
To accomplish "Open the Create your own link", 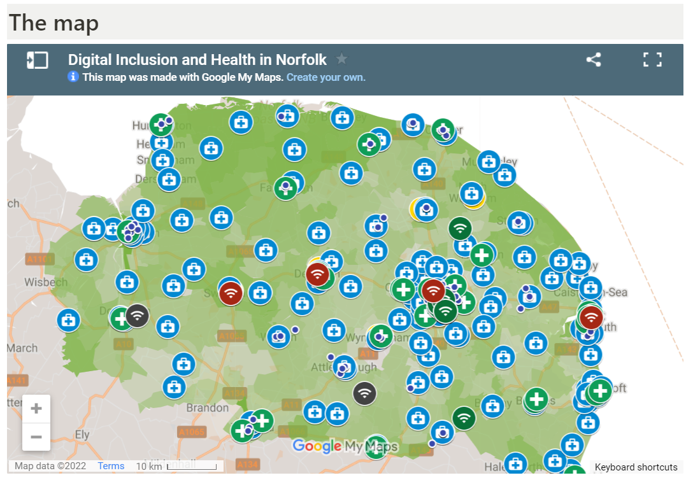I will pyautogui.click(x=325, y=77).
